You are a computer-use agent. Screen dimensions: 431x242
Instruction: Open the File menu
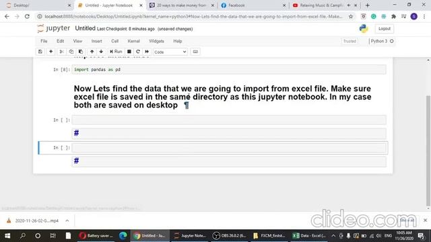coord(44,41)
